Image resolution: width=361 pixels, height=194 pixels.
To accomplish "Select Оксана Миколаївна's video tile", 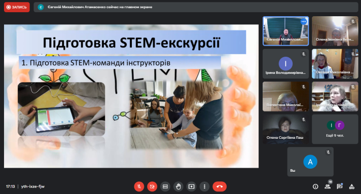I will [x=335, y=64].
